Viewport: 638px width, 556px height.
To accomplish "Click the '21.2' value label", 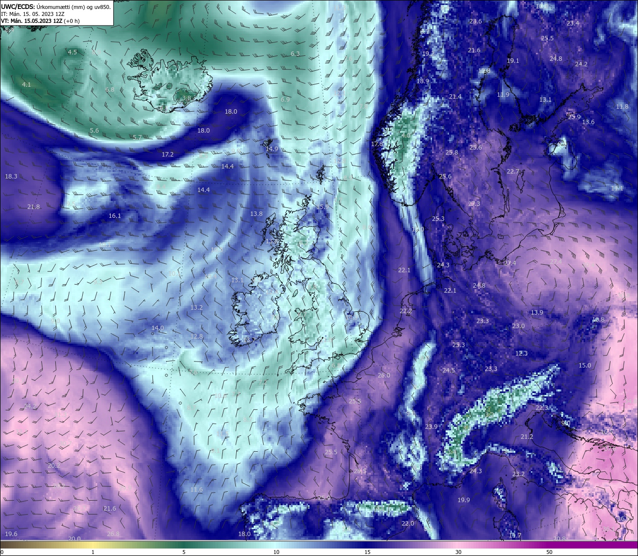I will [x=527, y=437].
